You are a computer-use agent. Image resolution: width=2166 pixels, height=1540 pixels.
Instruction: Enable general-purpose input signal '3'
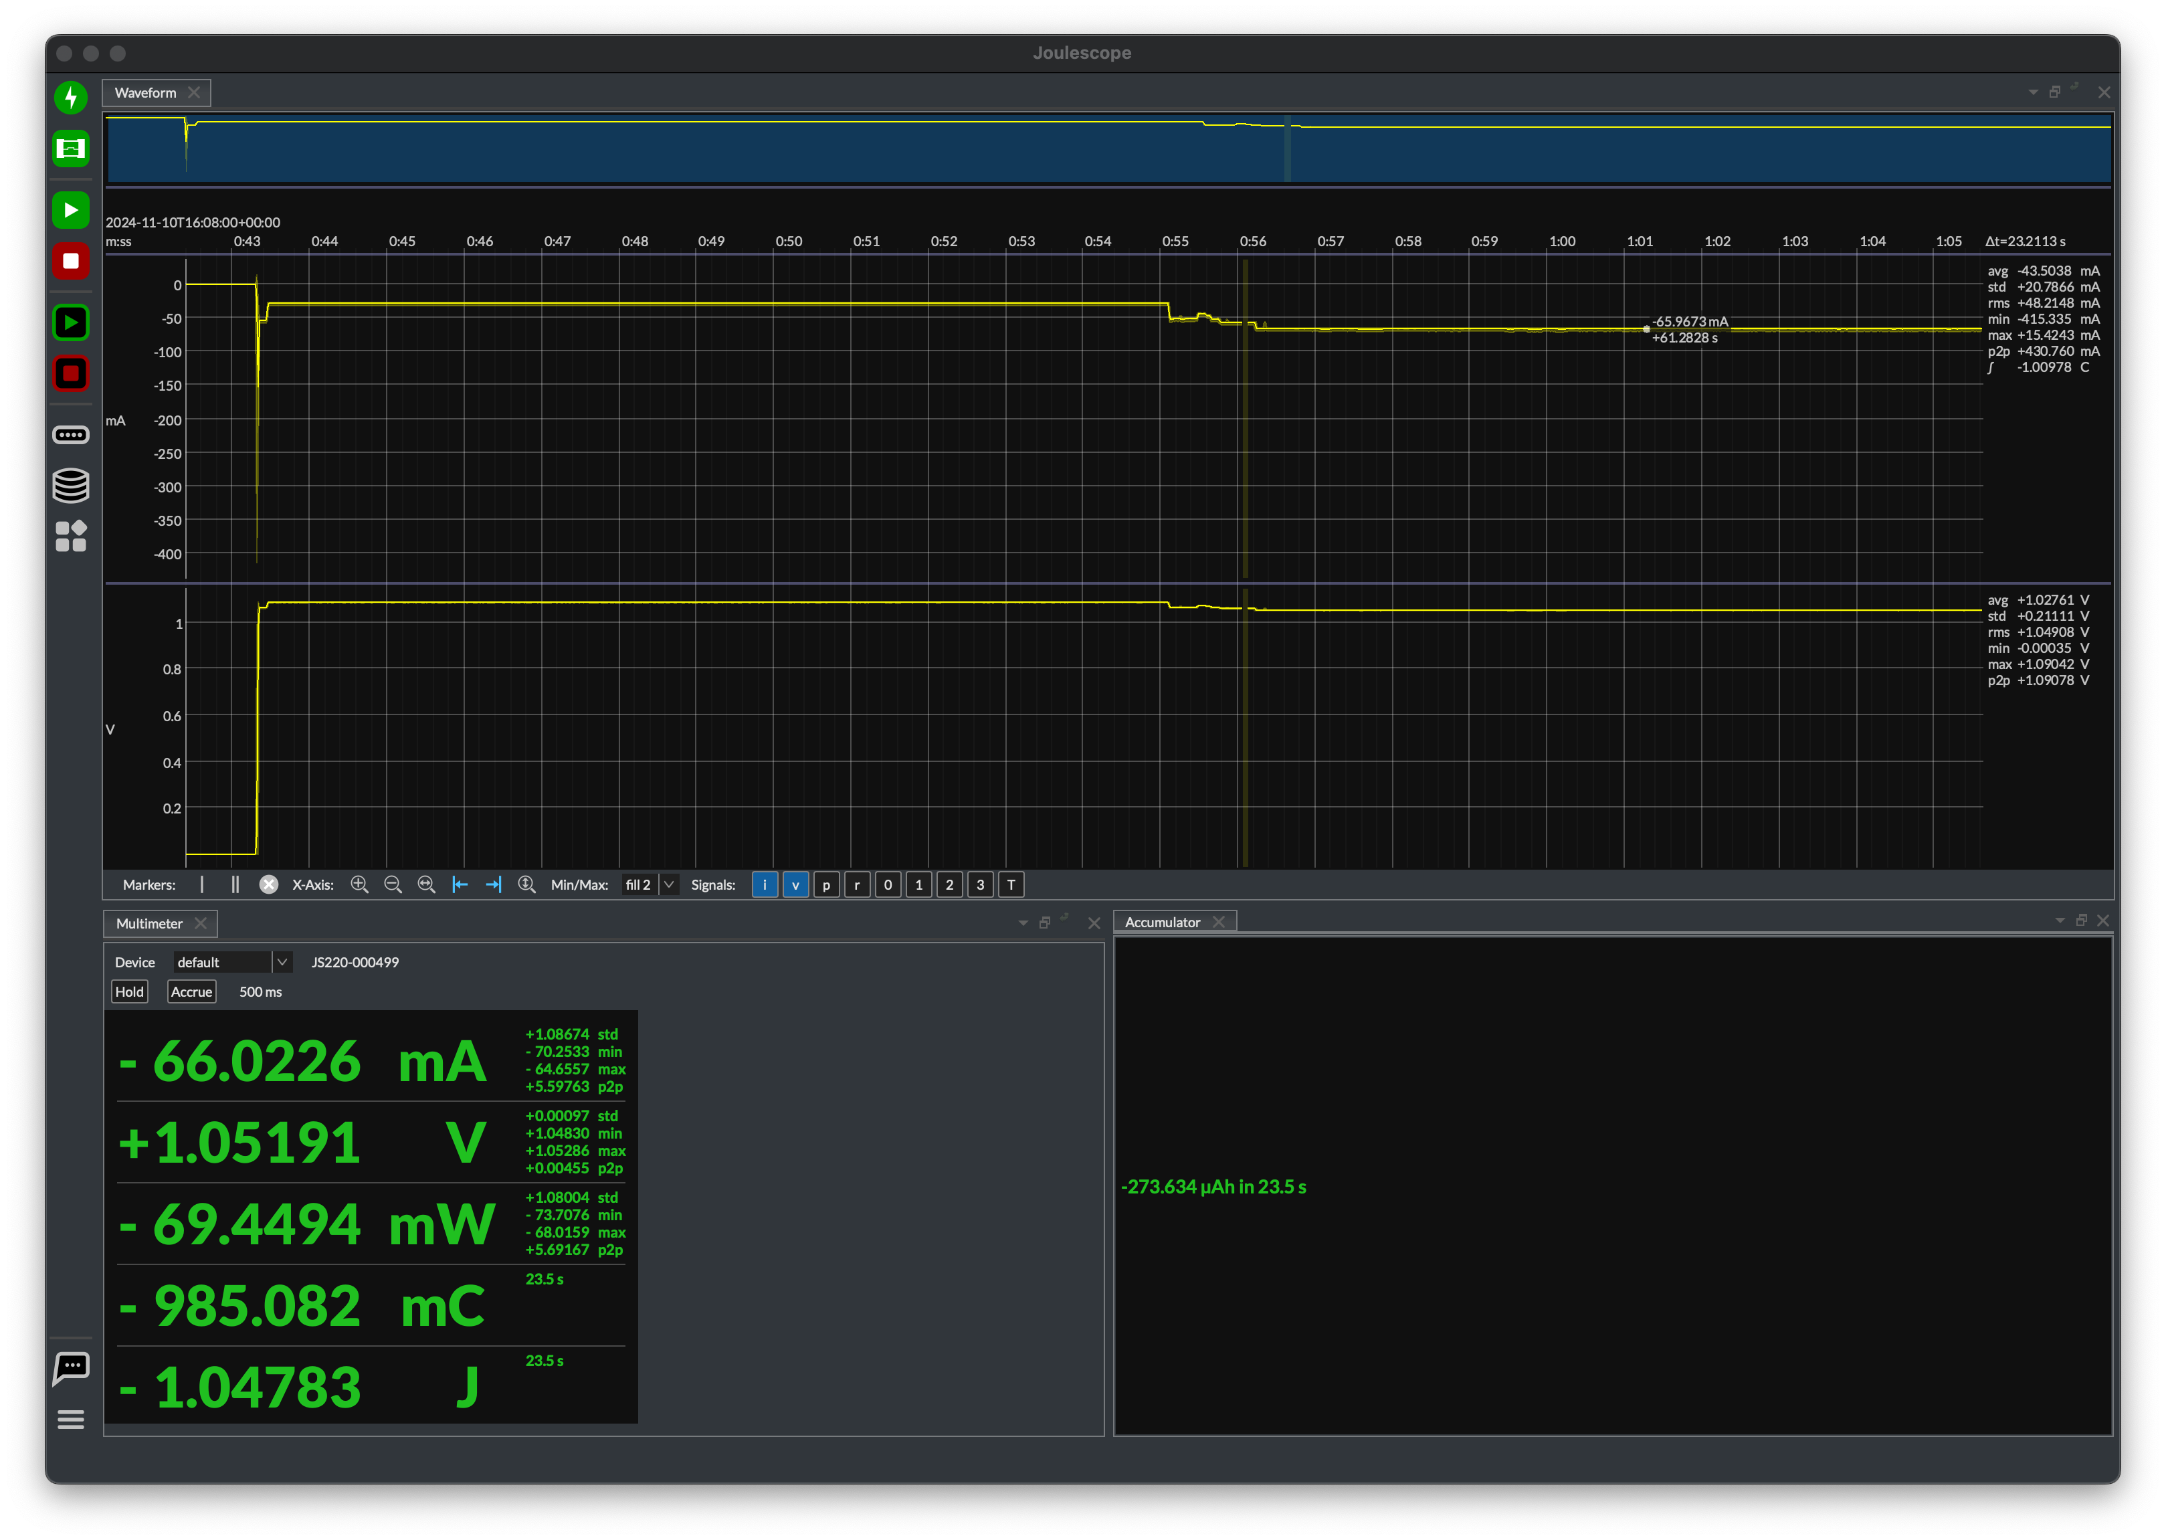pos(980,885)
